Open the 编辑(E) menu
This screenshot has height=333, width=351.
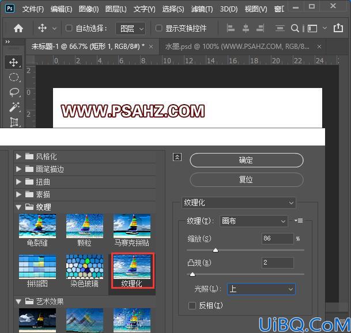[61, 9]
